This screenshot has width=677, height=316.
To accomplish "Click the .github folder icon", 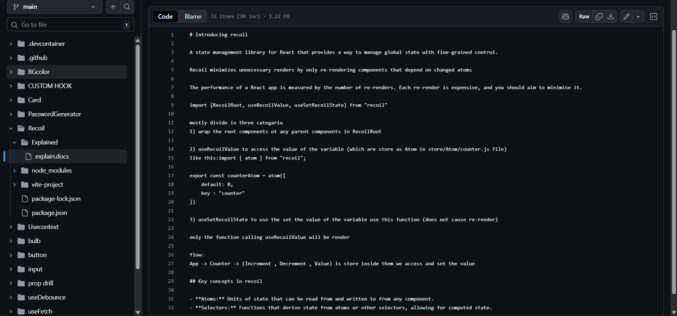I will [21, 58].
